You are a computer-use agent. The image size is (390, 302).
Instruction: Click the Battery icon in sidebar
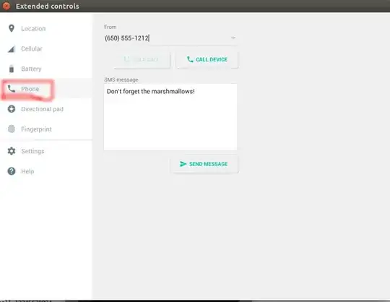(x=12, y=69)
